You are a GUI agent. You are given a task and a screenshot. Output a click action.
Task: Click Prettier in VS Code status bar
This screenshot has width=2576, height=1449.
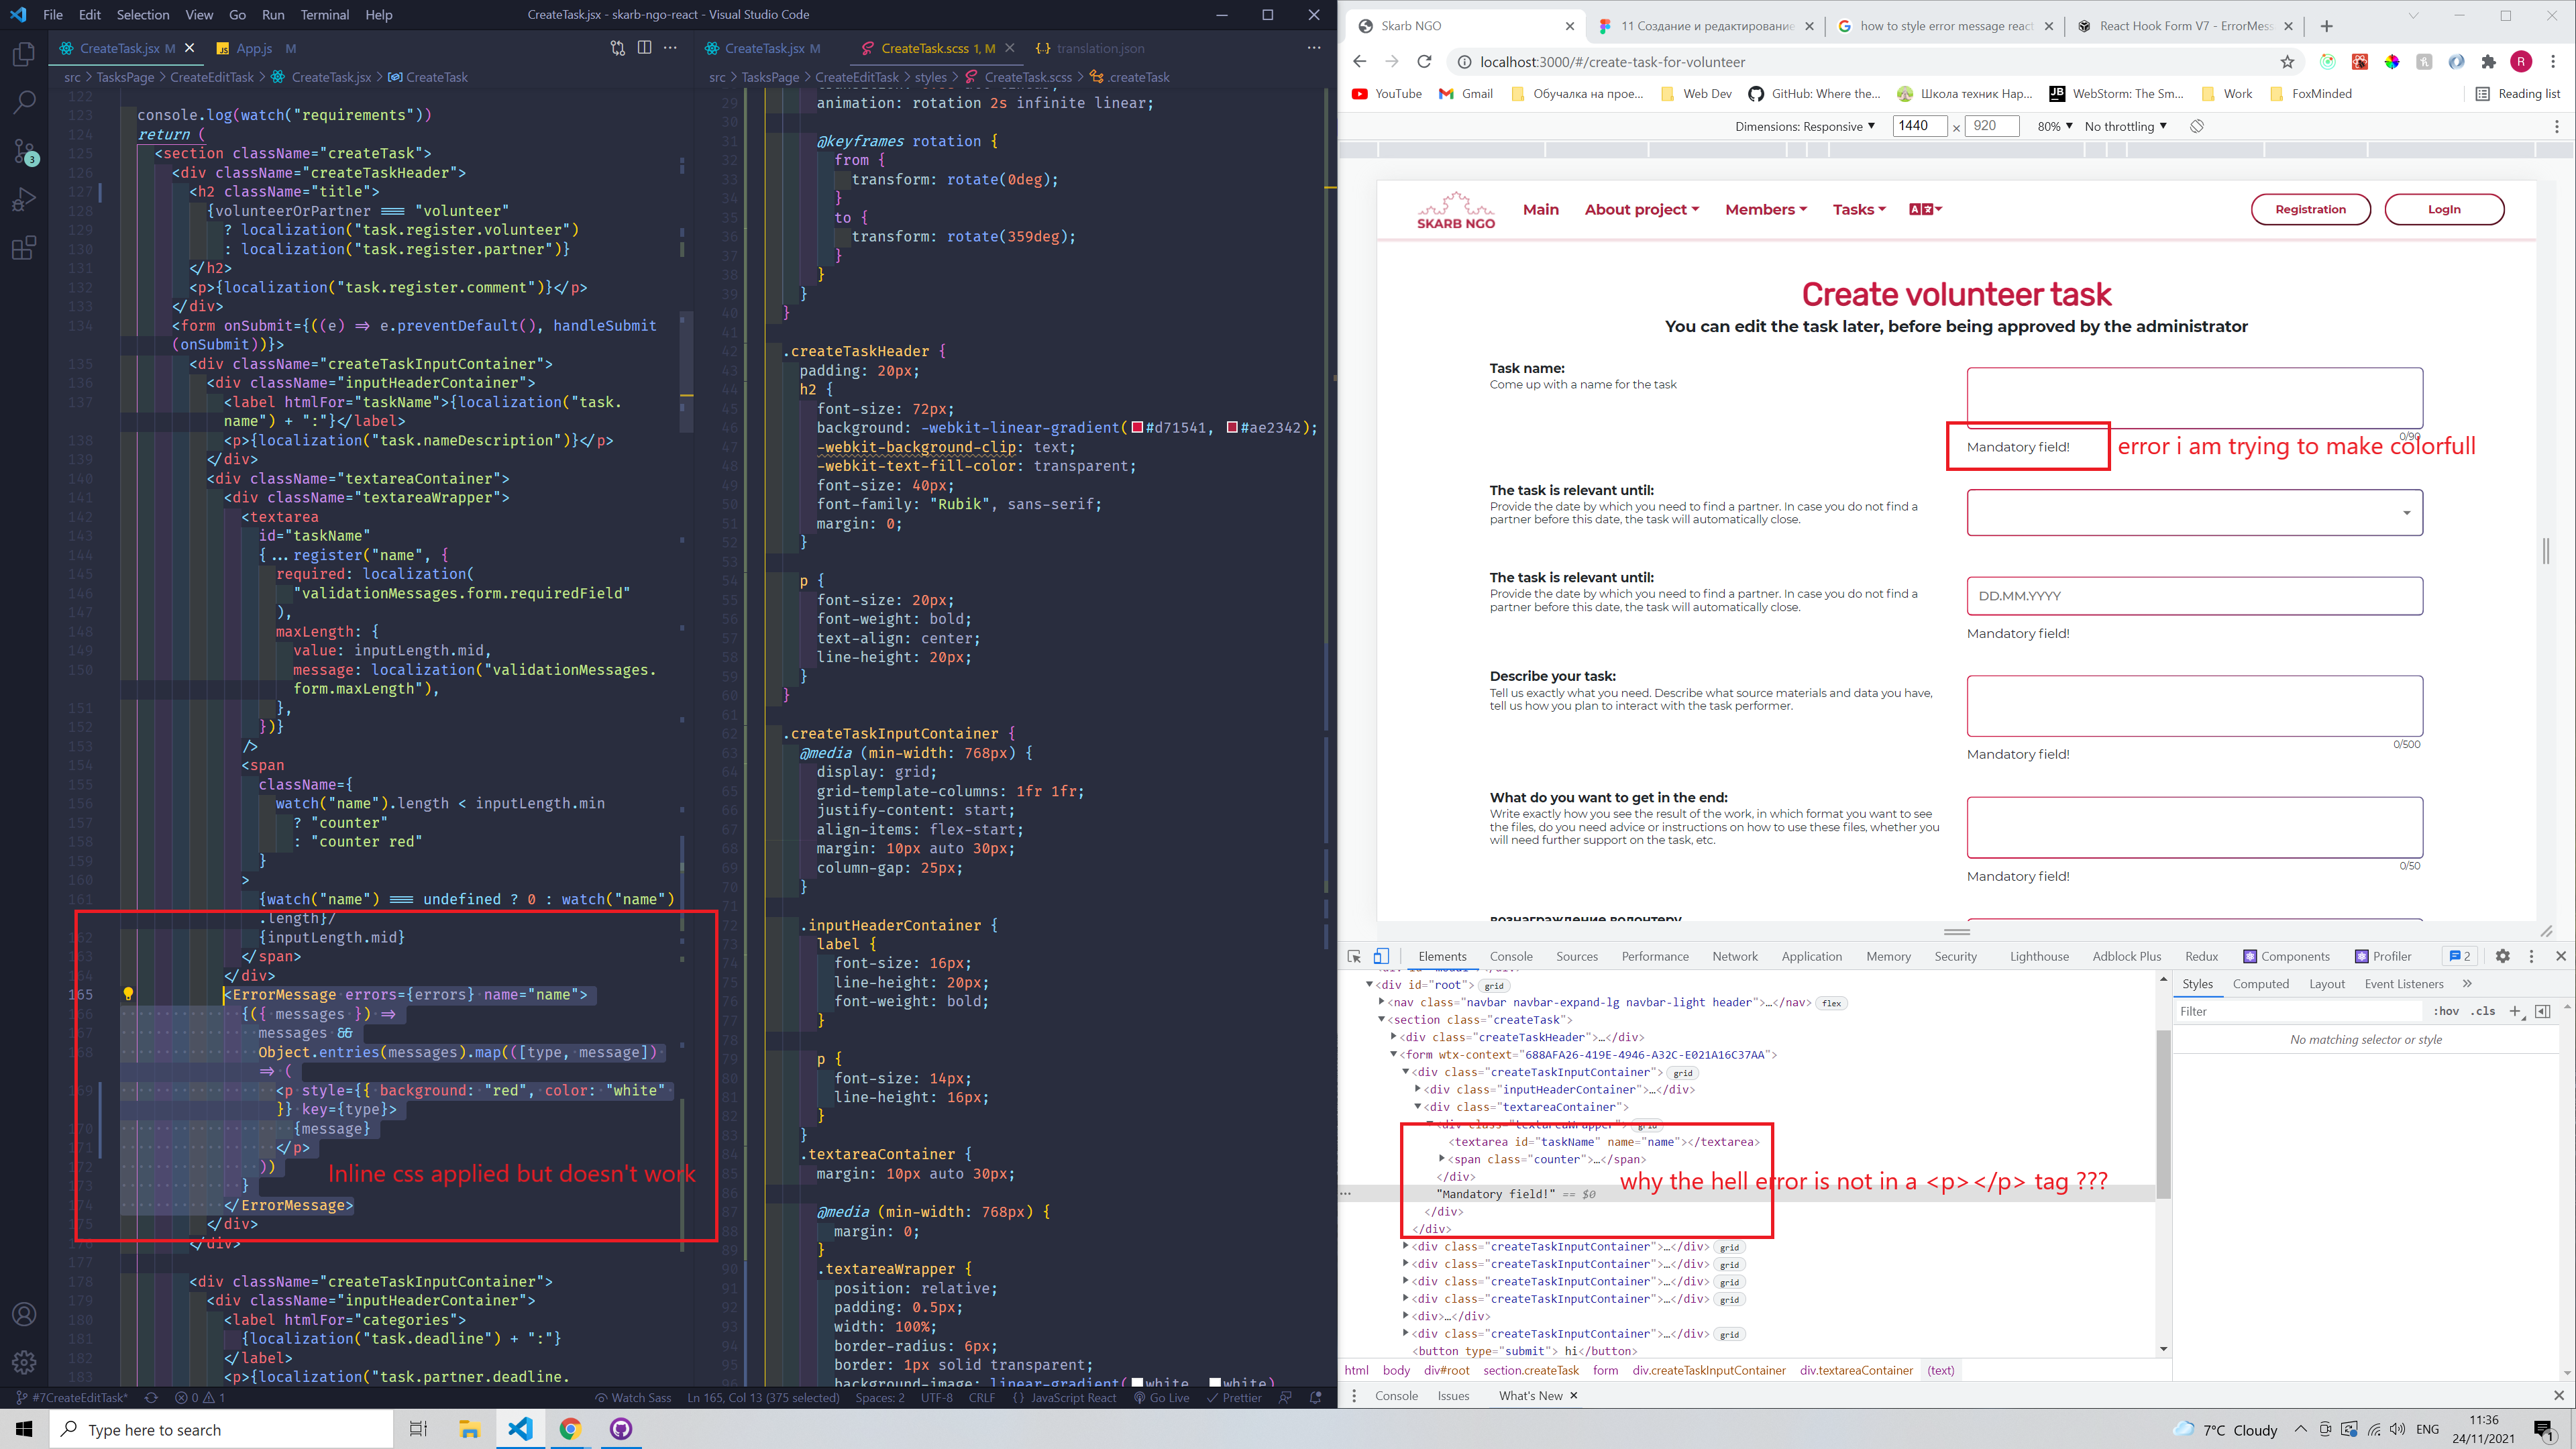1234,1398
